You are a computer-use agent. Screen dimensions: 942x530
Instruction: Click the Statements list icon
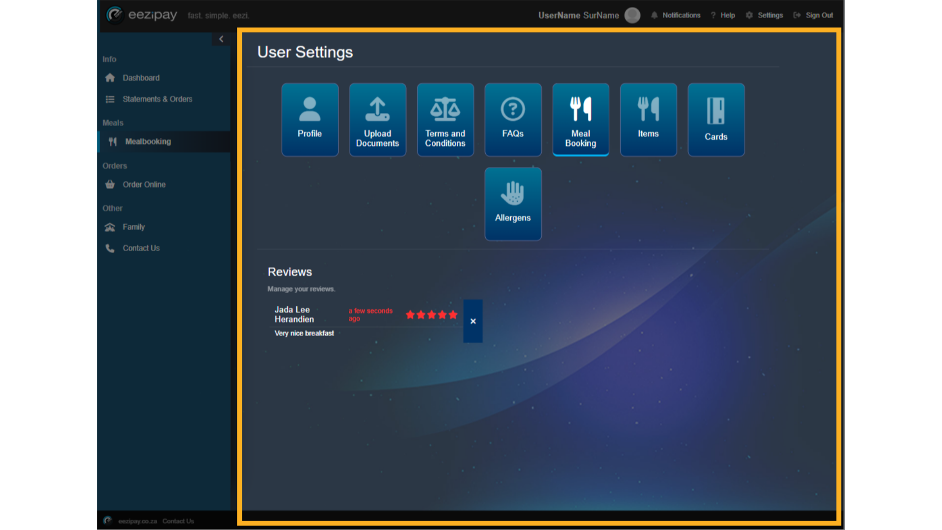point(110,99)
